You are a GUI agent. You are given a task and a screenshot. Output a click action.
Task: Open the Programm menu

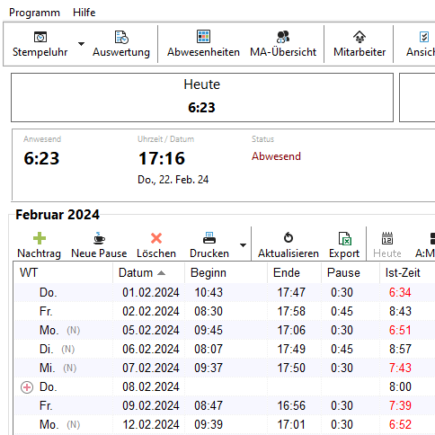(x=34, y=13)
